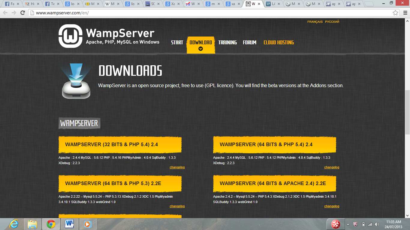Open the media player taskbar icon
The width and height of the screenshot is (410, 230).
point(88,224)
